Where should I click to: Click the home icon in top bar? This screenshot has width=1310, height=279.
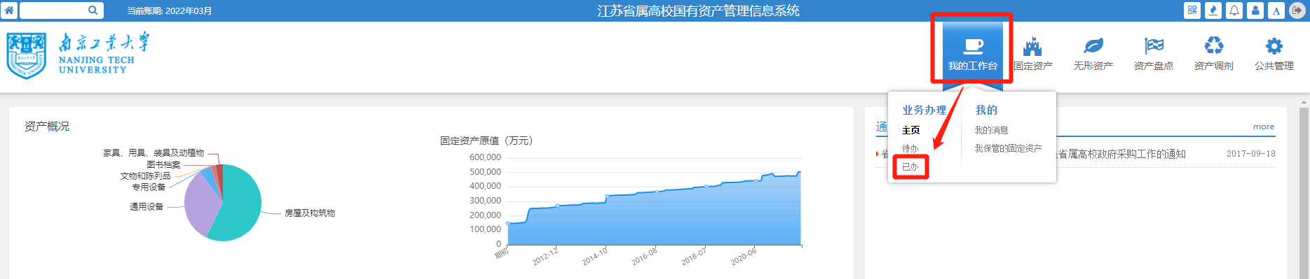(x=9, y=10)
